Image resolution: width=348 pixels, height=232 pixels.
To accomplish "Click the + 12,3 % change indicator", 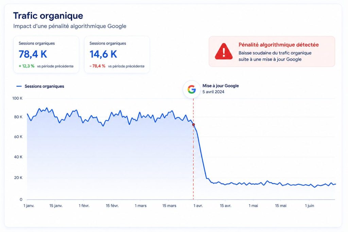I will point(27,66).
